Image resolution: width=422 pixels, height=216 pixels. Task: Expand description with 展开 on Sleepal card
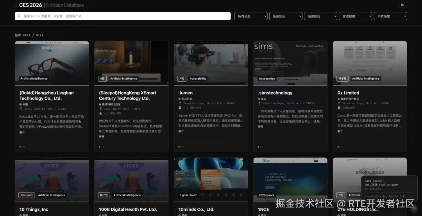(x=102, y=136)
